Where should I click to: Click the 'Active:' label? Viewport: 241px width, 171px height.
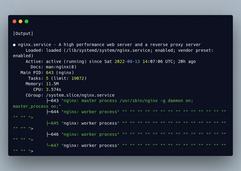pos(34,61)
